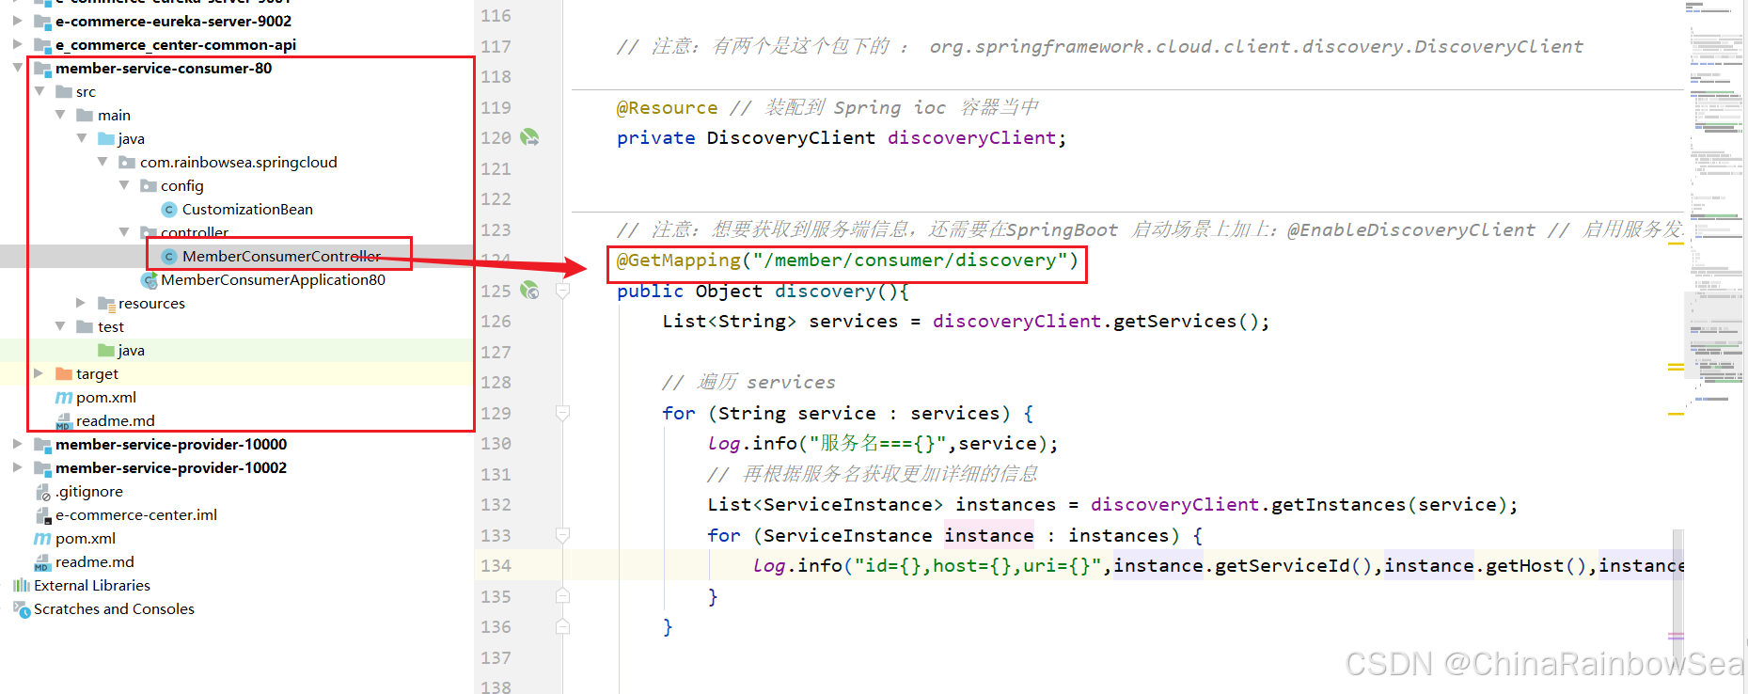Select the MemberConsumerController class icon
The image size is (1748, 694).
tap(169, 256)
